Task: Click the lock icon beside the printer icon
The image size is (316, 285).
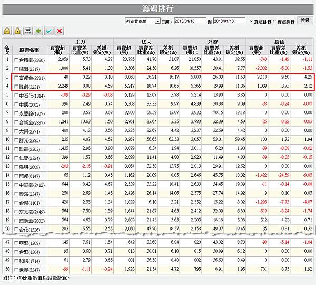Action: pos(17,31)
